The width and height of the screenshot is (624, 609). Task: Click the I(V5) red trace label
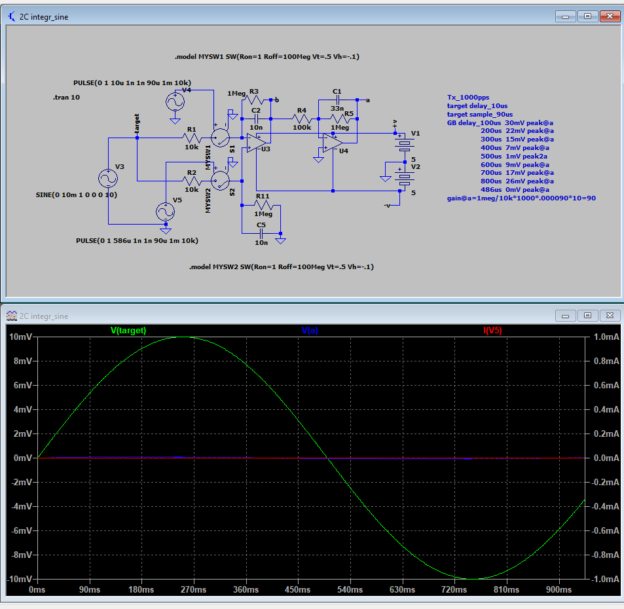(x=492, y=331)
